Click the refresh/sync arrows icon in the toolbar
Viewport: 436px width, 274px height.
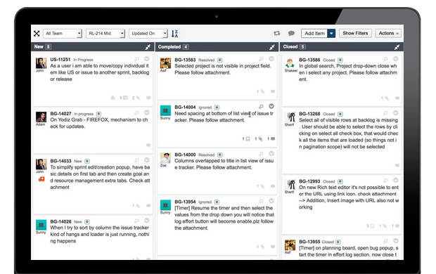[x=276, y=33]
